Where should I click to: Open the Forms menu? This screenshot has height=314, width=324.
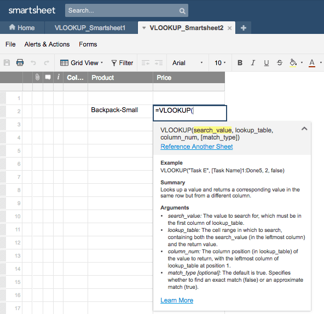(88, 44)
